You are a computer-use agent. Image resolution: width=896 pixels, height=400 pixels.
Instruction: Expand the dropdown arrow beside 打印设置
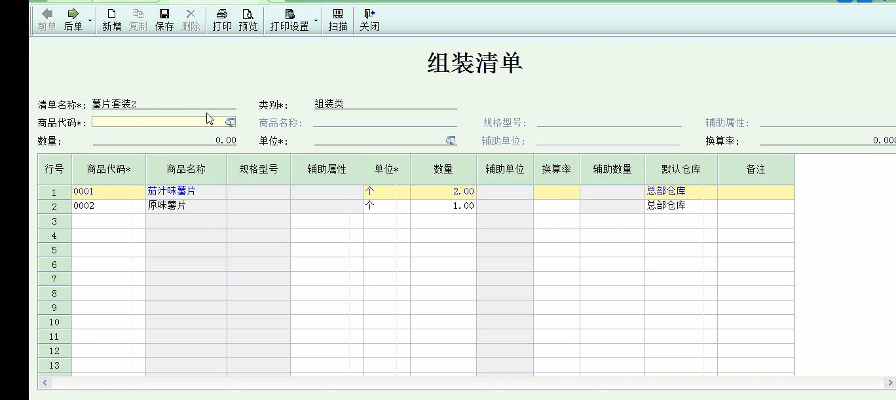[x=316, y=20]
